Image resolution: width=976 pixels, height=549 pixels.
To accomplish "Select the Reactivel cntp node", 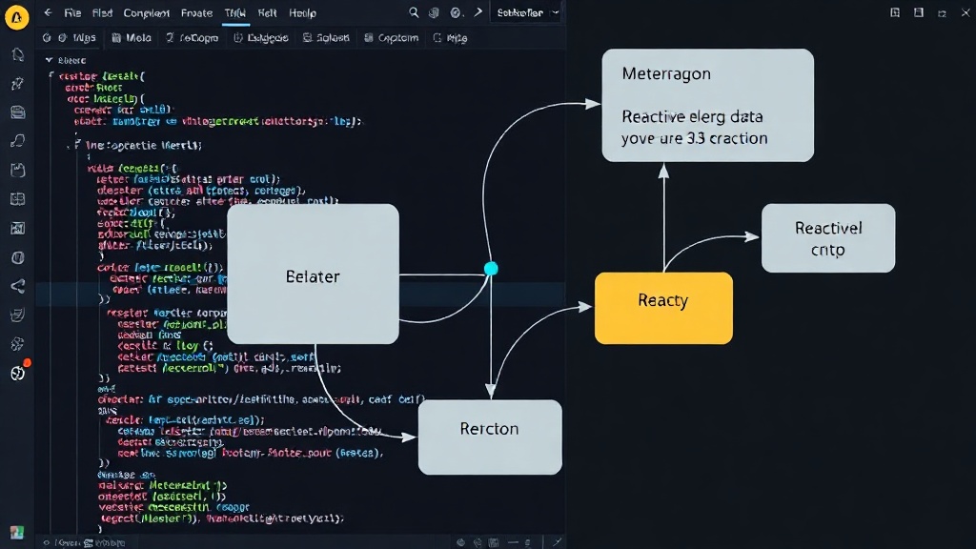I will [x=828, y=237].
